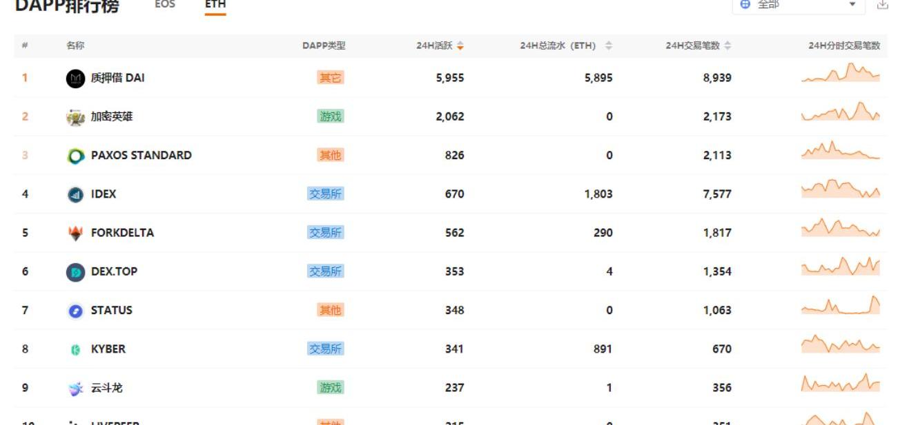Click the 云斗龙 dragon logo
The width and height of the screenshot is (898, 425).
coord(75,388)
